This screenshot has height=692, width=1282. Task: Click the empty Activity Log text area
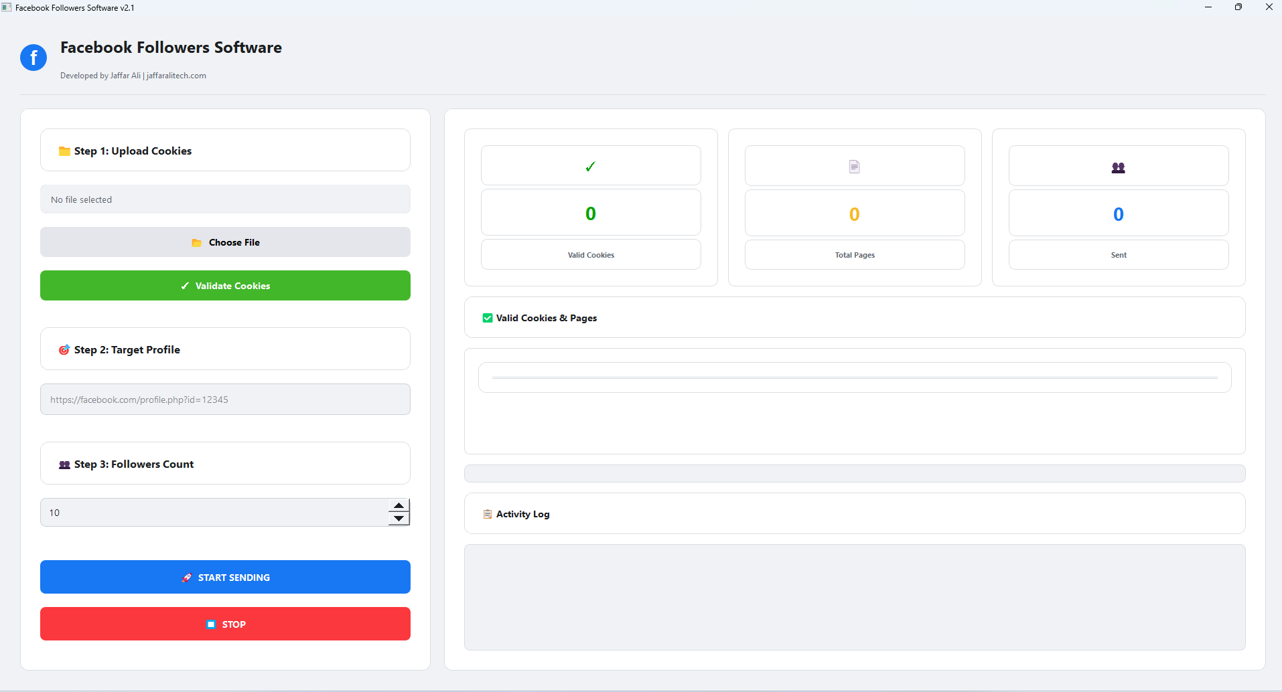(x=854, y=597)
